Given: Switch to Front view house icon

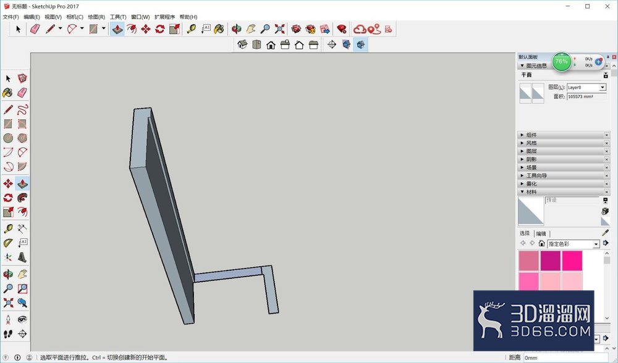Looking at the screenshot, I should [x=271, y=44].
